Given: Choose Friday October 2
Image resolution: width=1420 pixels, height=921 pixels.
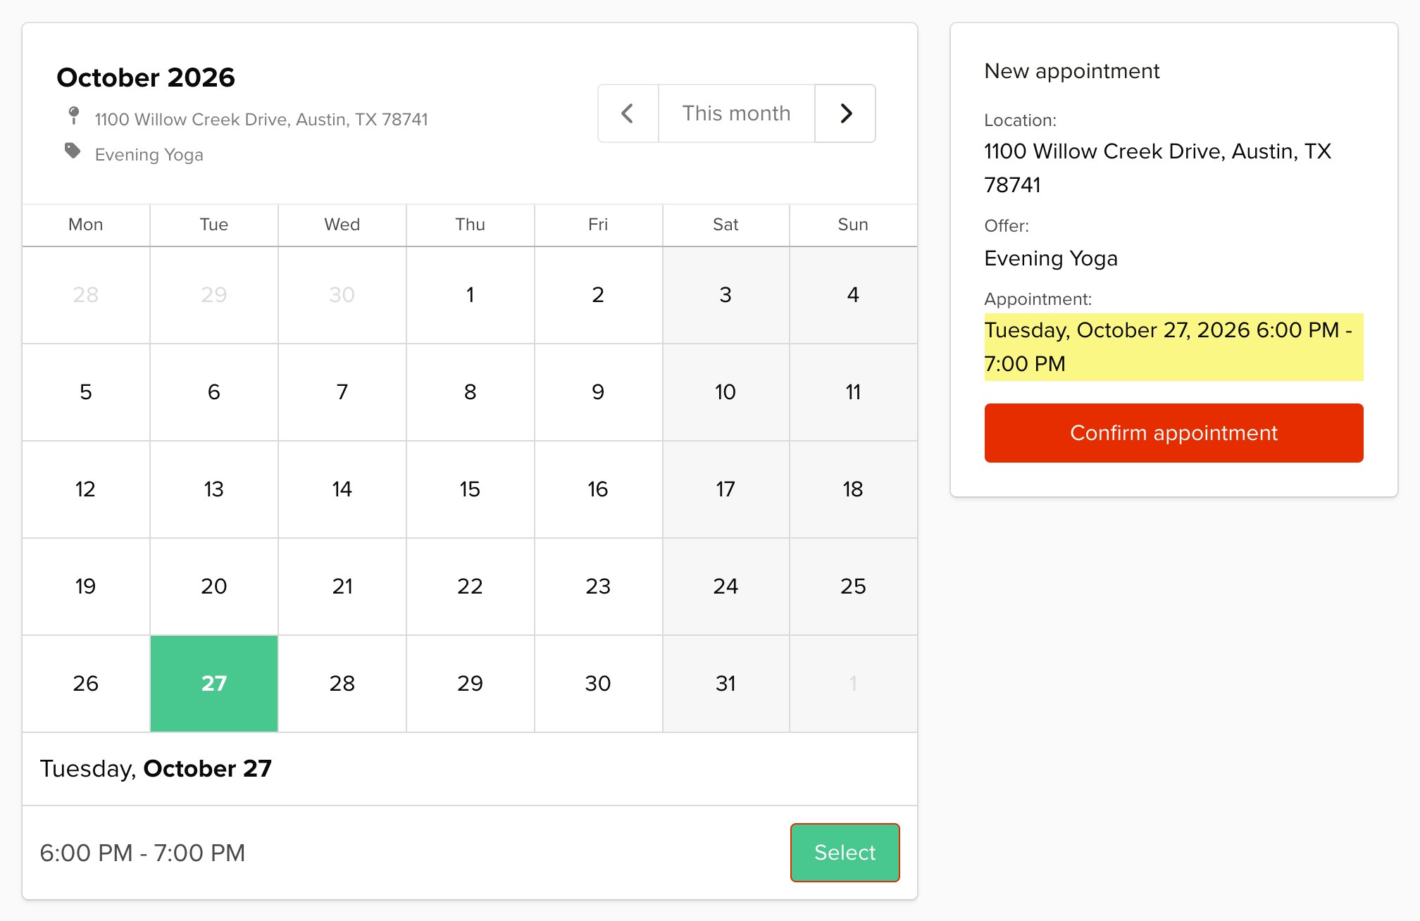Looking at the screenshot, I should click(598, 295).
